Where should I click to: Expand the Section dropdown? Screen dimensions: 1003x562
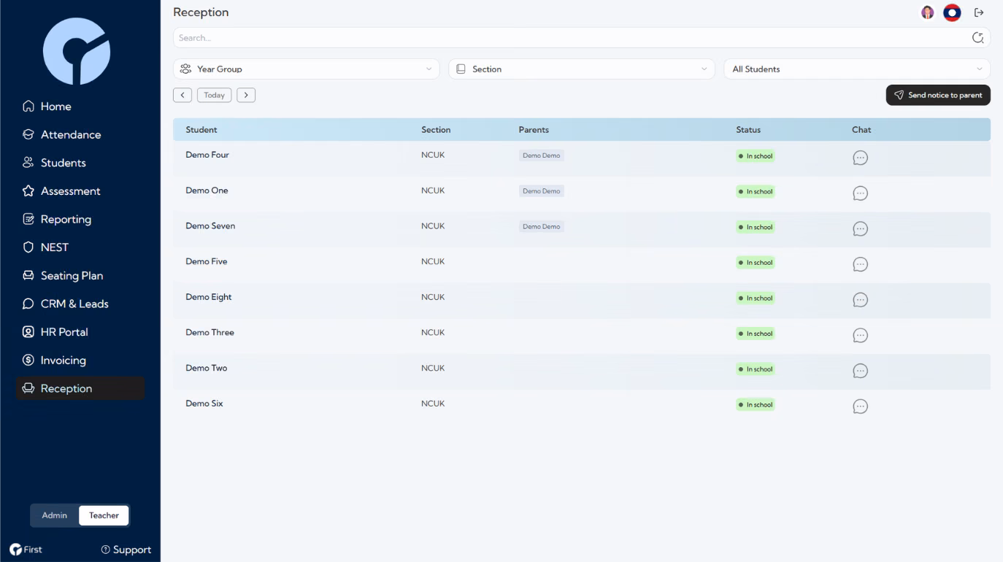[582, 69]
